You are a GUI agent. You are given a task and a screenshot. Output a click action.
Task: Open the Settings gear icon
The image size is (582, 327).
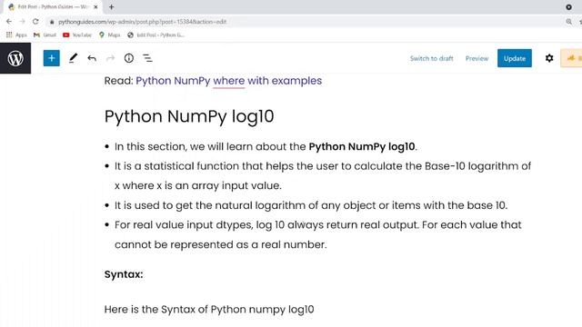pos(549,58)
